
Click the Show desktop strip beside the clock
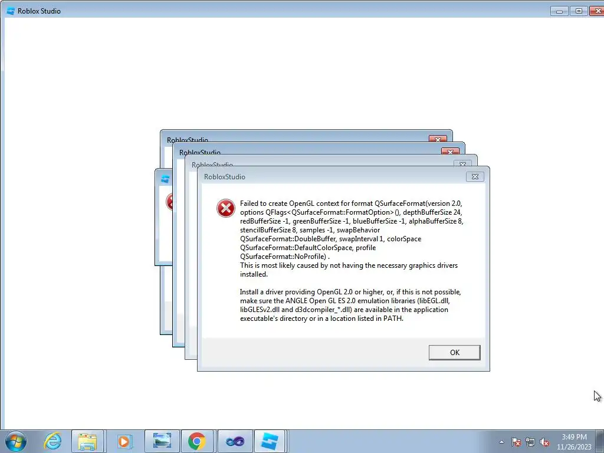pos(600,441)
